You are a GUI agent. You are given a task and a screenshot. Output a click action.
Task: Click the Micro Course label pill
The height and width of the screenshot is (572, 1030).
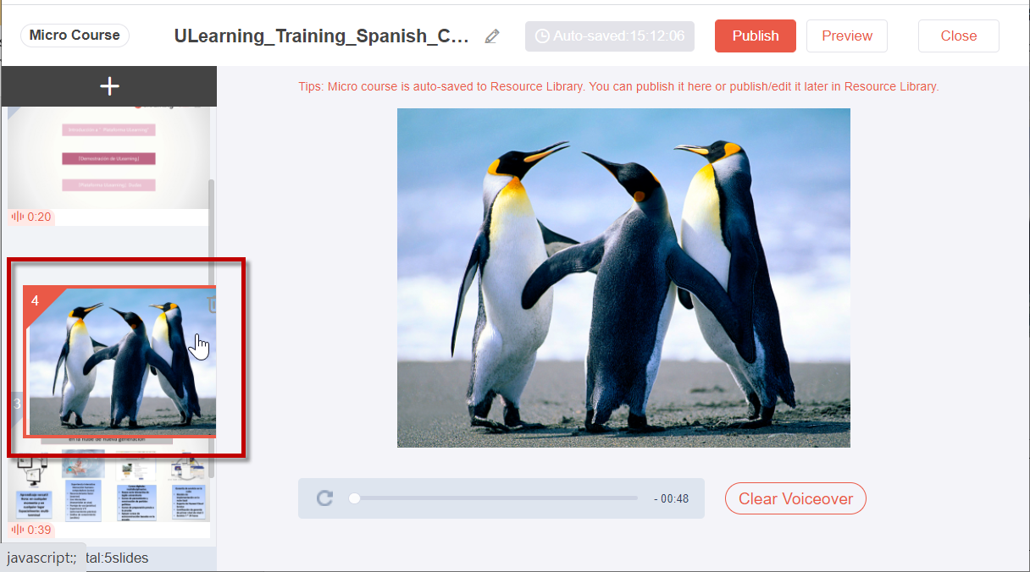click(75, 36)
